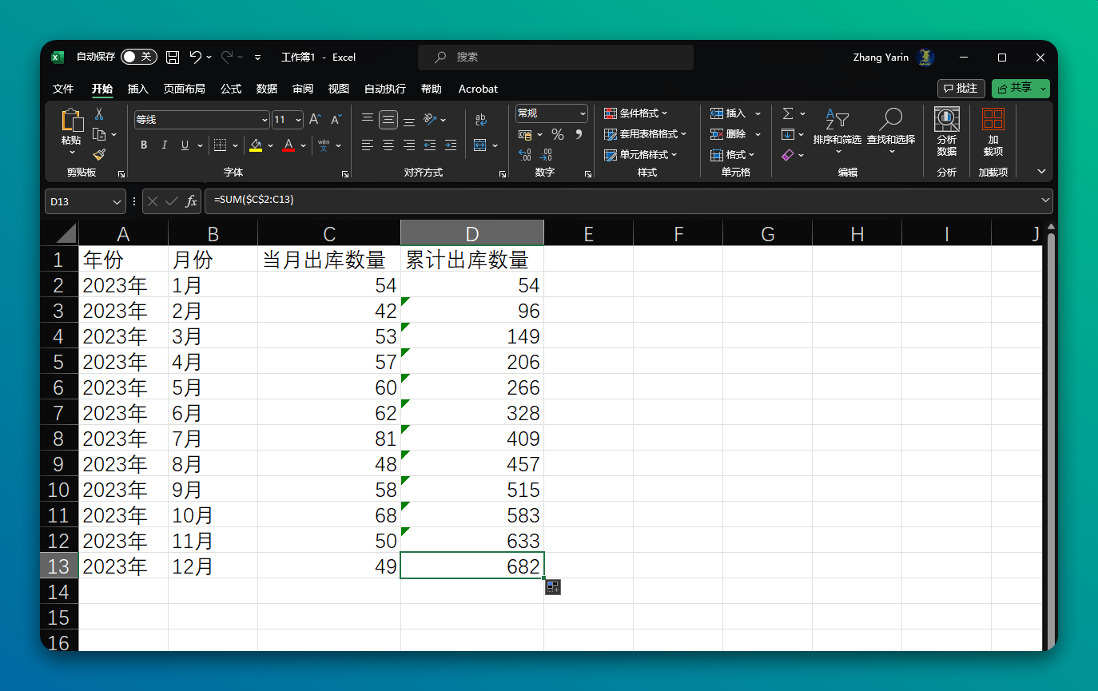
Task: Decrease indent in alignment group
Action: click(x=430, y=145)
